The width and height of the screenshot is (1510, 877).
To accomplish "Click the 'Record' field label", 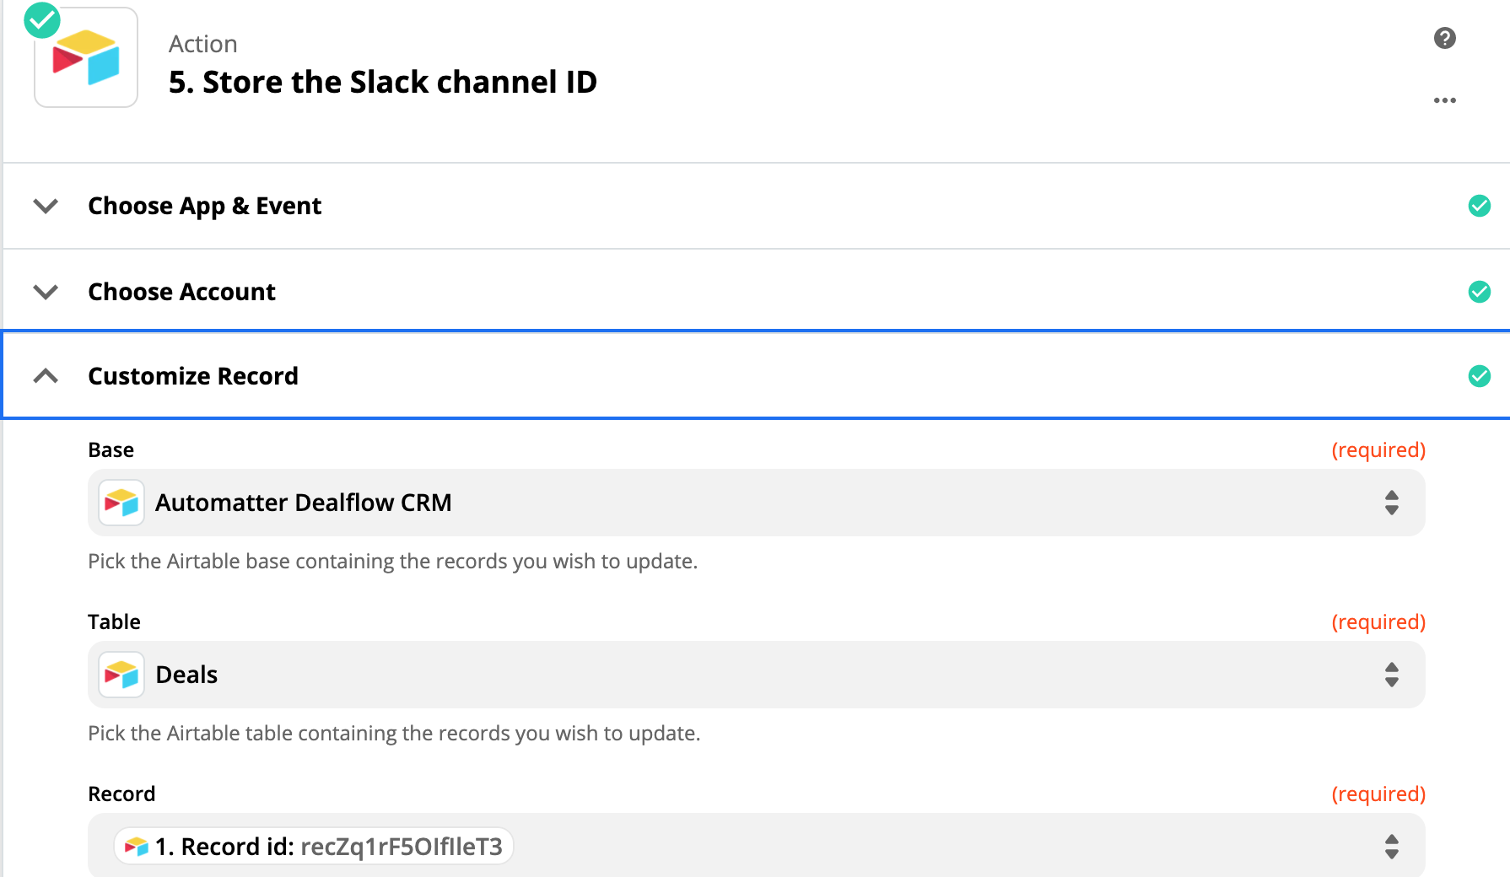I will coord(122,794).
